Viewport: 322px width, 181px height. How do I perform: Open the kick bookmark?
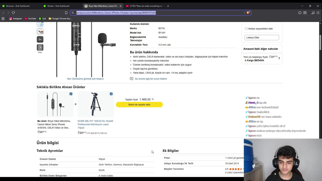(x=42, y=19)
